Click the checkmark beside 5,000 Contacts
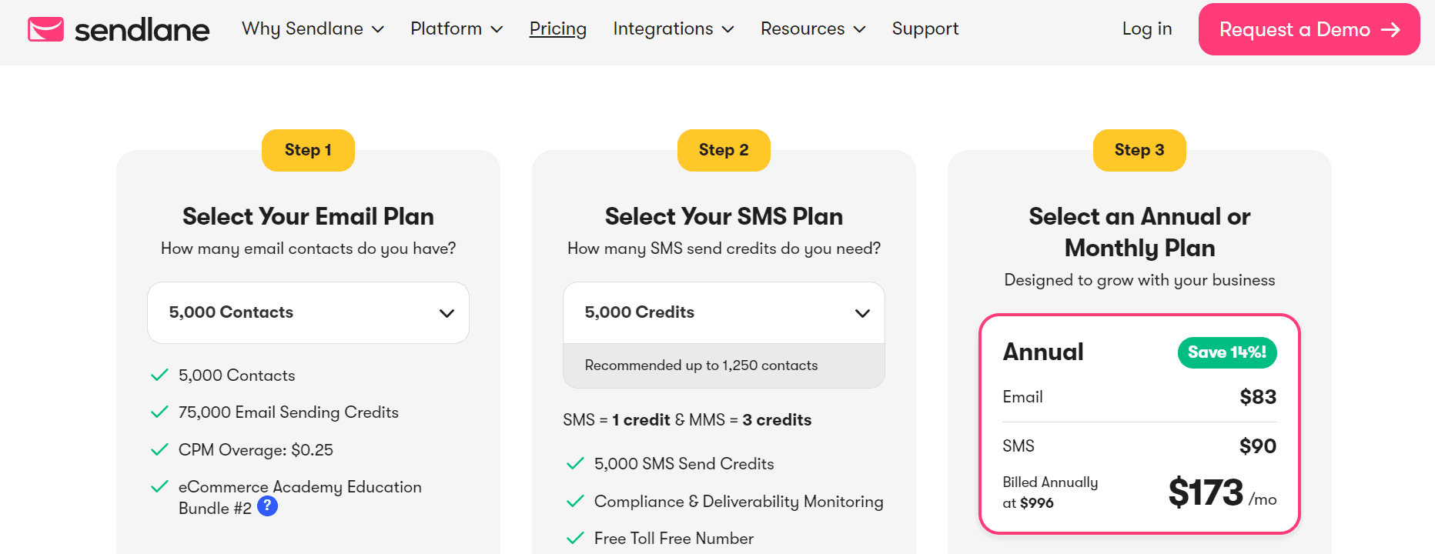 pos(159,375)
